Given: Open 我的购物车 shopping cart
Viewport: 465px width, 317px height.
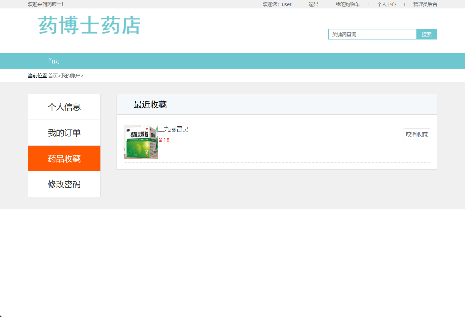Looking at the screenshot, I should (x=347, y=4).
